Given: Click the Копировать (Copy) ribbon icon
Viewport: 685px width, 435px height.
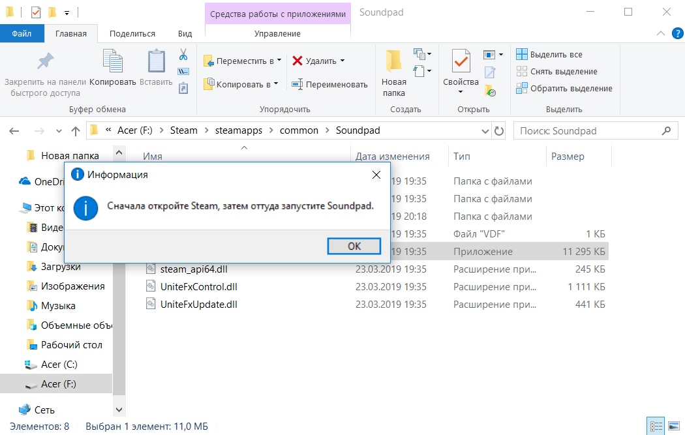Looking at the screenshot, I should tap(112, 62).
